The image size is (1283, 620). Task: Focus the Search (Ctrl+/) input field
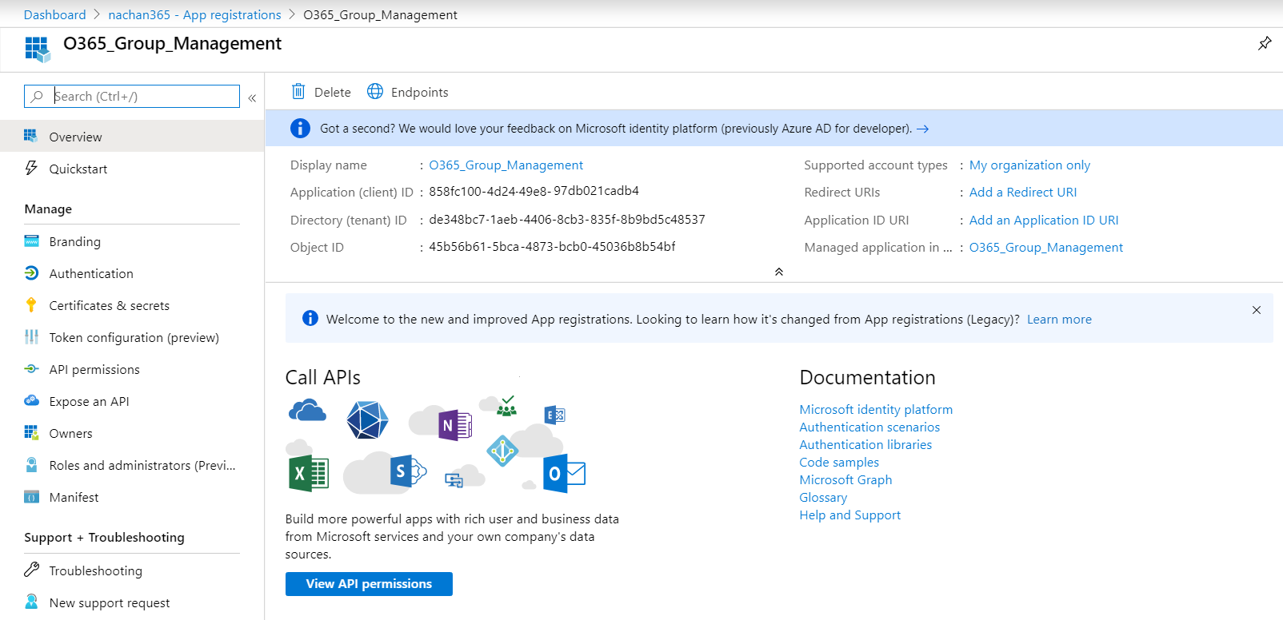tap(144, 97)
